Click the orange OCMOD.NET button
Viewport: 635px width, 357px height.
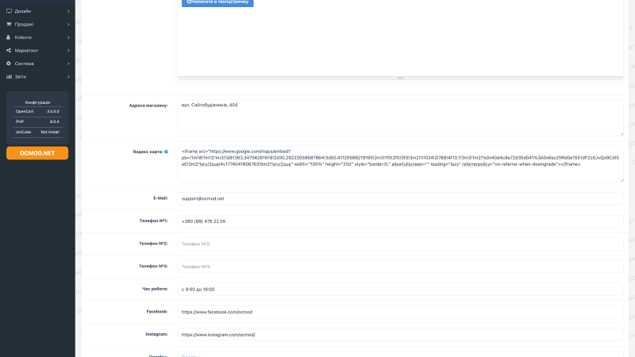point(37,153)
